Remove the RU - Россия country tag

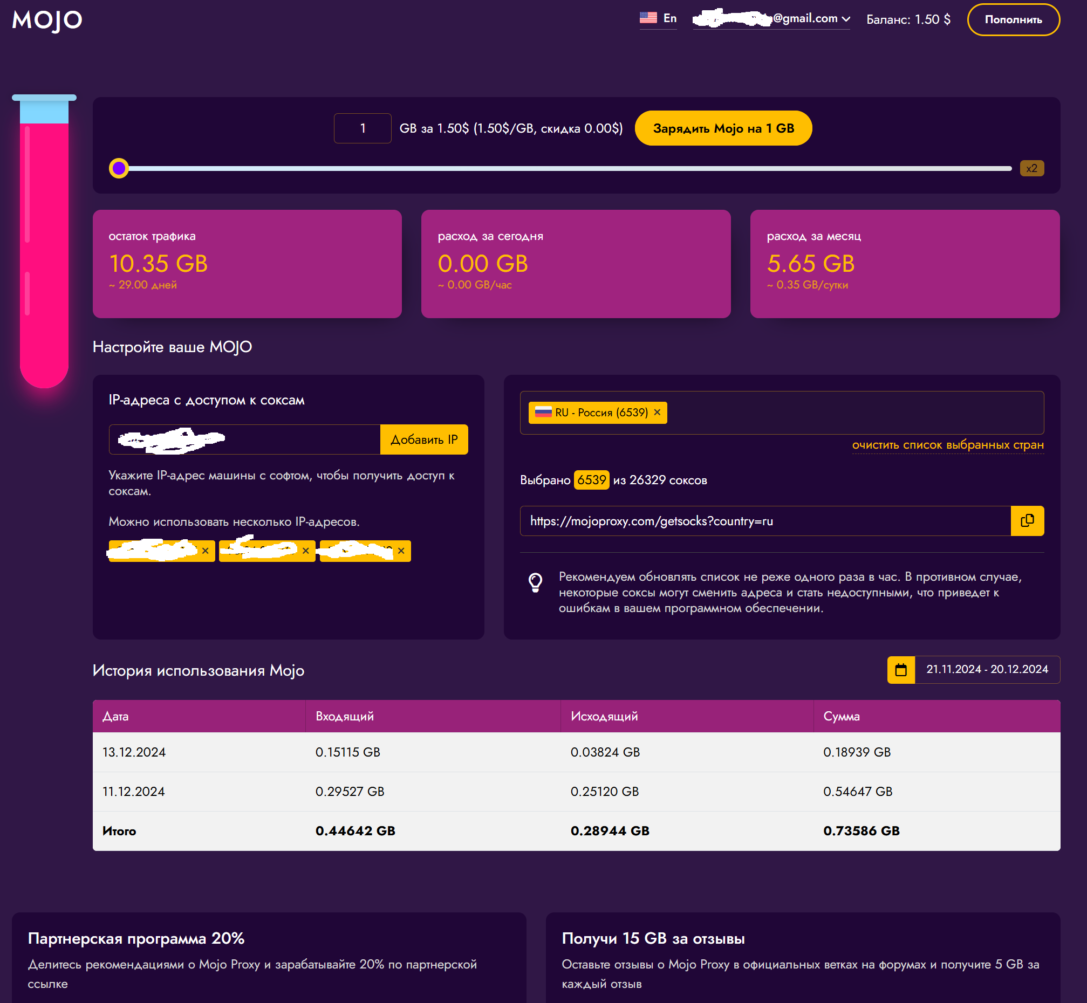(x=657, y=413)
